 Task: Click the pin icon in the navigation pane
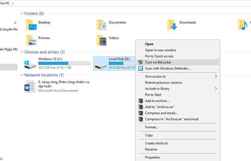[x=15, y=23]
